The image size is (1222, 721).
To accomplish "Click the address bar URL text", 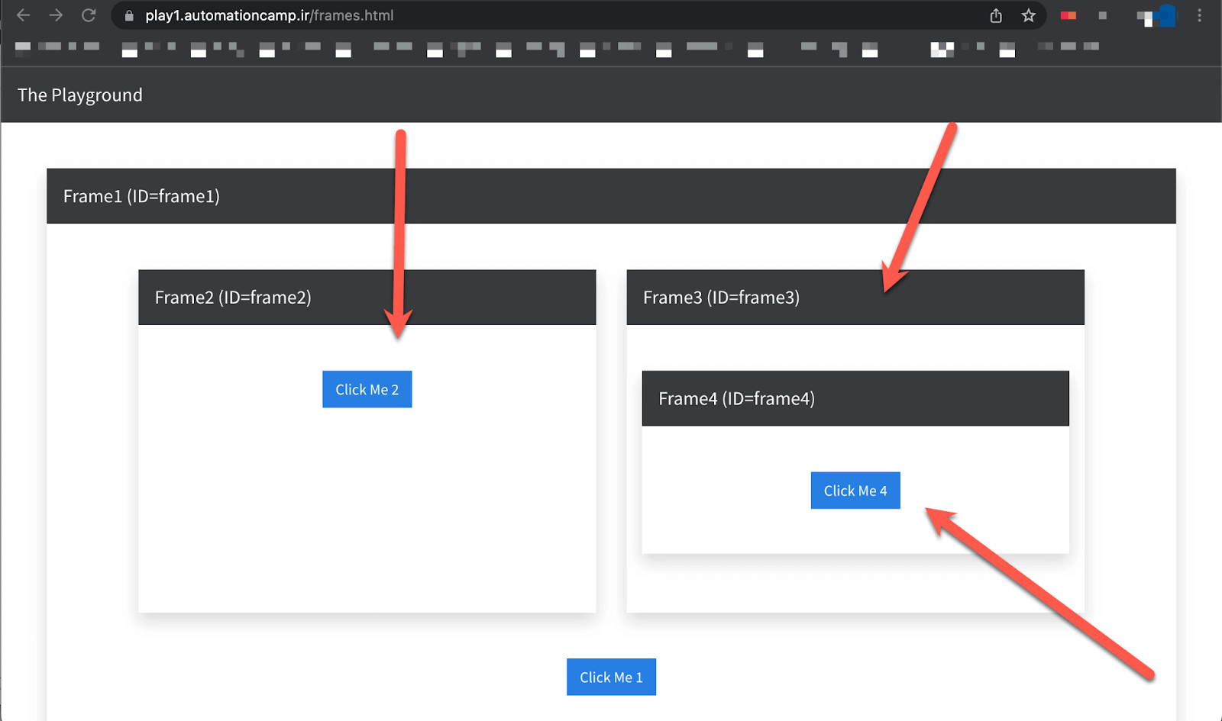I will tap(267, 15).
